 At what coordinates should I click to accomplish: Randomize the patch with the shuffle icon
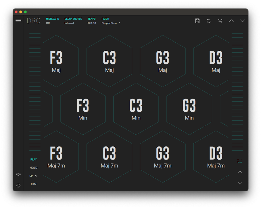click(x=220, y=21)
